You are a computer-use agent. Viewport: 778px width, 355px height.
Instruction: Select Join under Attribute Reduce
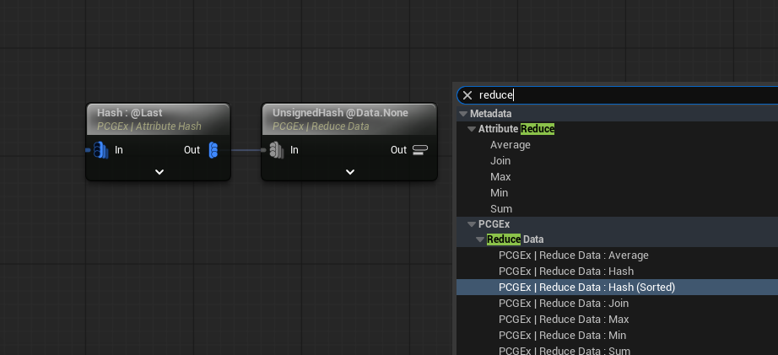[500, 161]
